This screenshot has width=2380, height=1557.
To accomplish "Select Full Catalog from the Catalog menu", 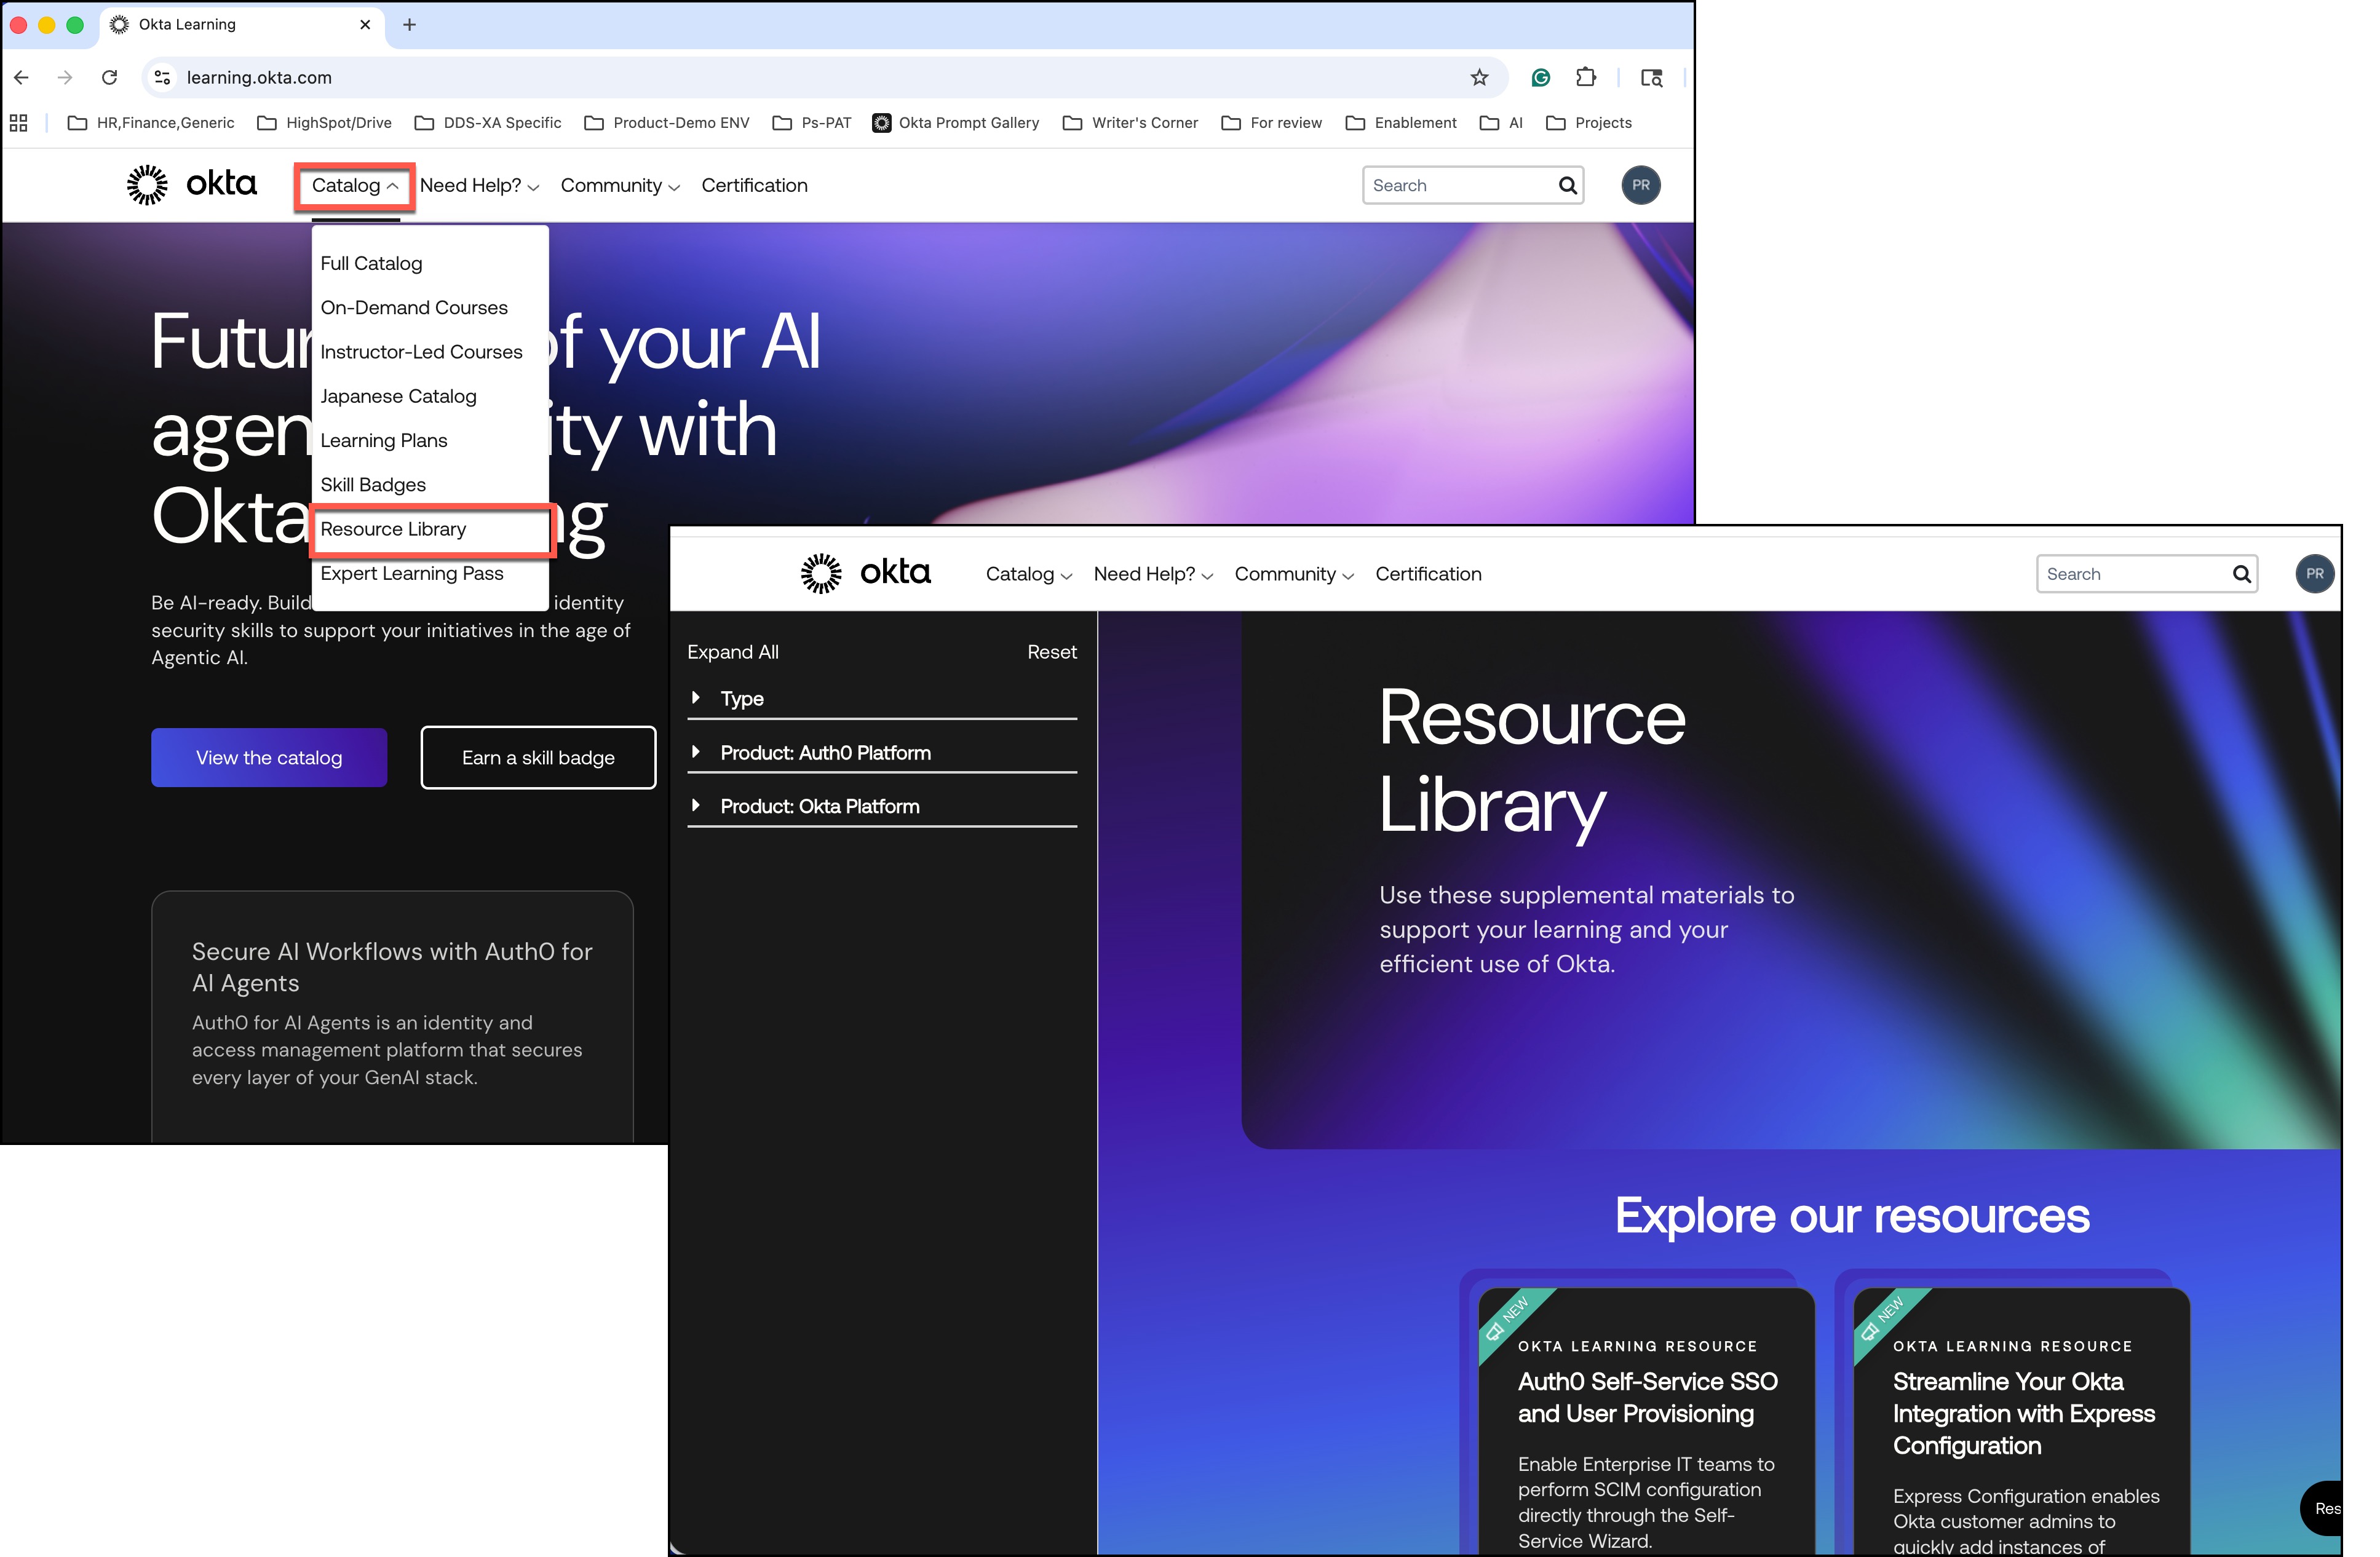I will pos(371,263).
